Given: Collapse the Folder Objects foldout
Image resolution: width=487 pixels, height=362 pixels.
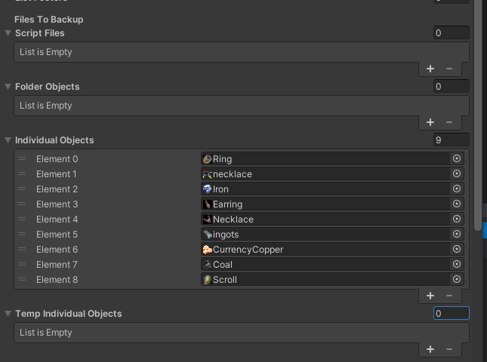Looking at the screenshot, I should [x=8, y=87].
